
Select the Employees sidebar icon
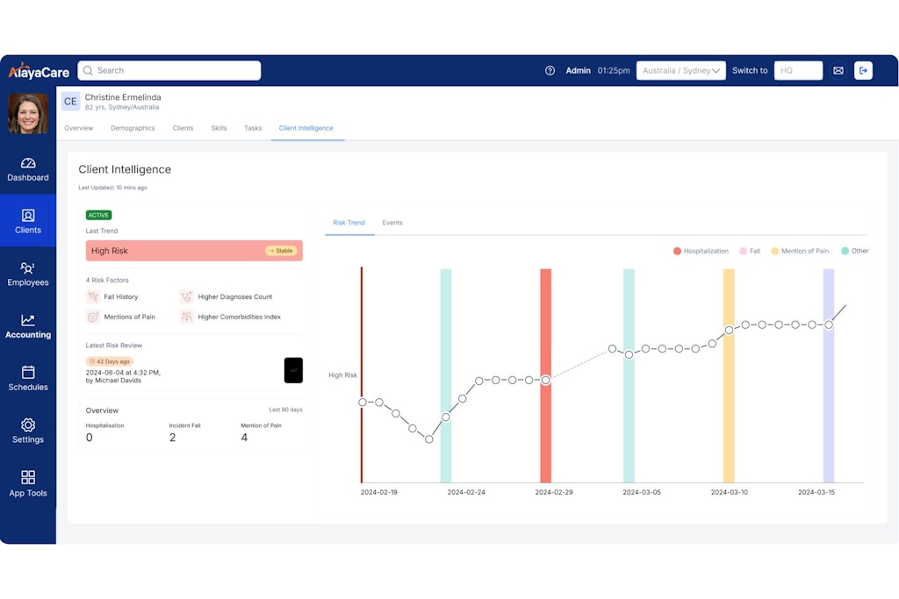[28, 268]
